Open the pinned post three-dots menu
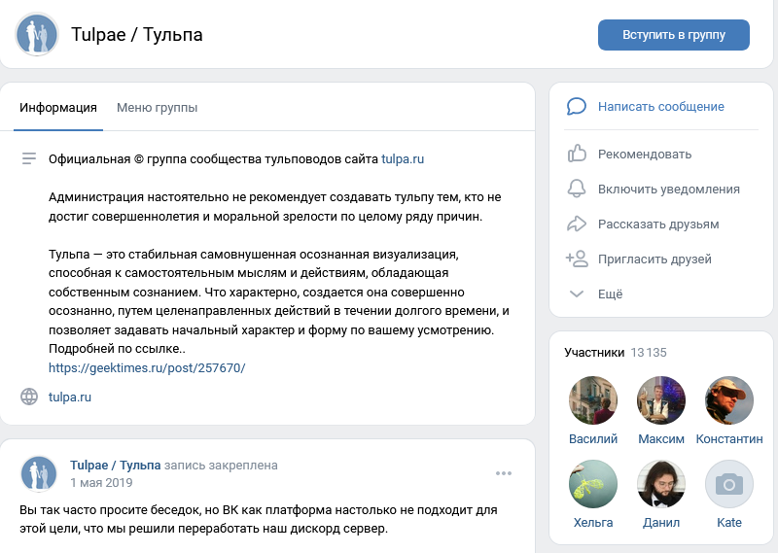 [x=503, y=473]
